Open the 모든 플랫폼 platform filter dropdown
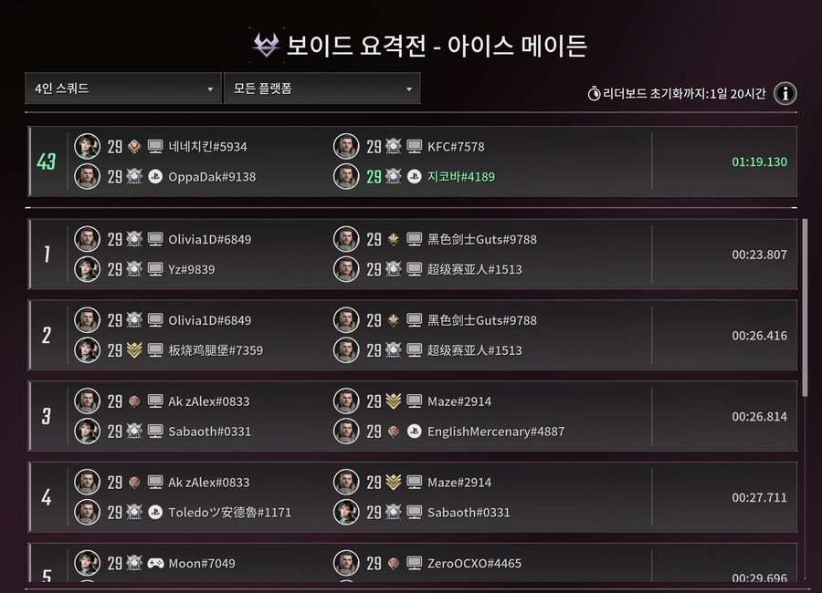Image resolution: width=822 pixels, height=593 pixels. (321, 88)
